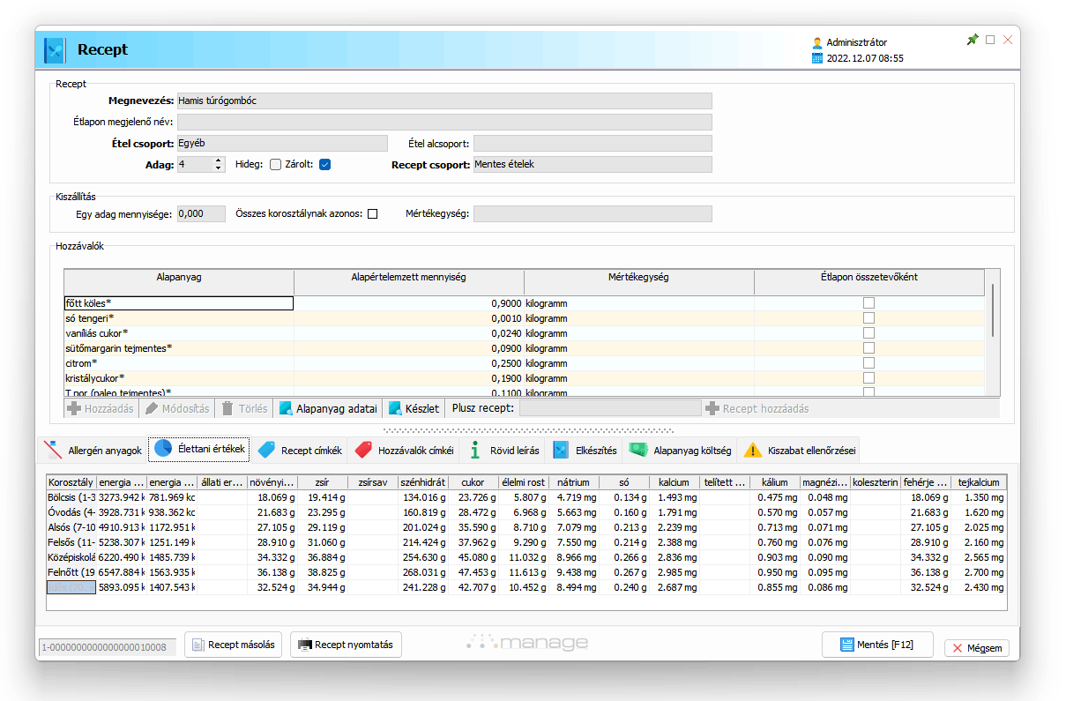Open Hozzávalók címkéi tab
This screenshot has height=701, width=1066.
click(x=405, y=451)
